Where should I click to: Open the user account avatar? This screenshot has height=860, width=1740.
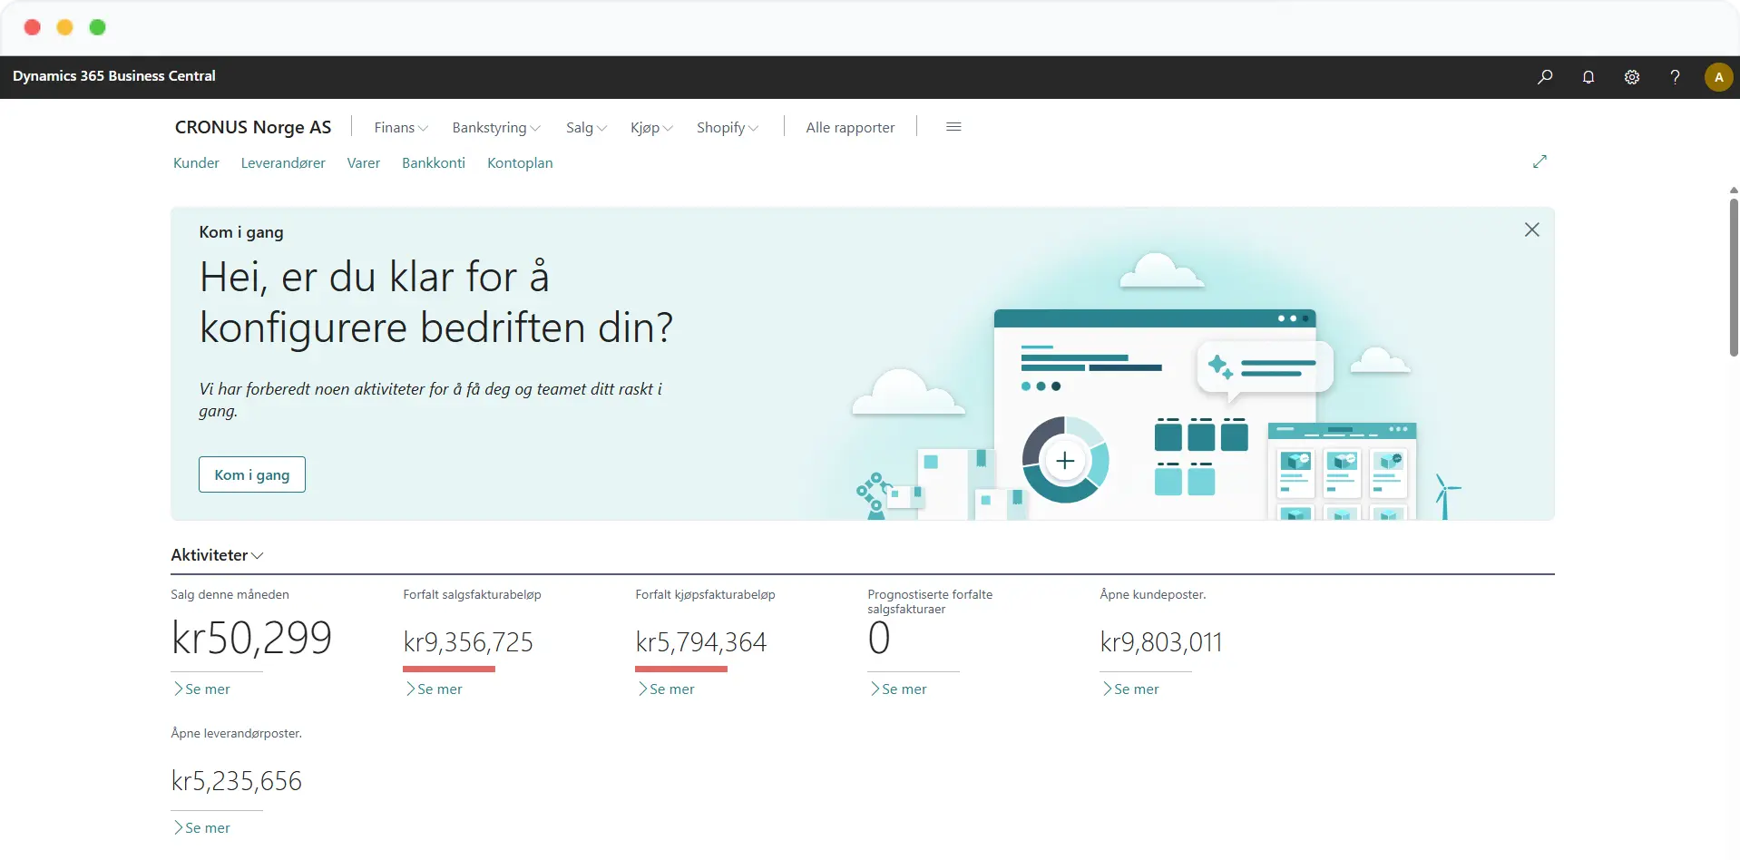point(1718,77)
